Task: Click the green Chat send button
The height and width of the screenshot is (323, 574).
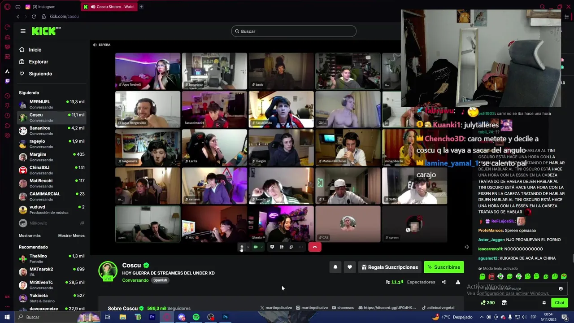Action: (x=560, y=303)
